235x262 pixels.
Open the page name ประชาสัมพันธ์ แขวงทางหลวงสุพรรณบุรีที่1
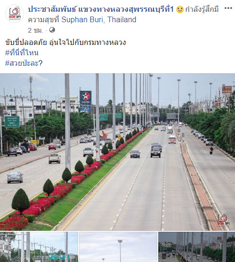click(x=101, y=9)
